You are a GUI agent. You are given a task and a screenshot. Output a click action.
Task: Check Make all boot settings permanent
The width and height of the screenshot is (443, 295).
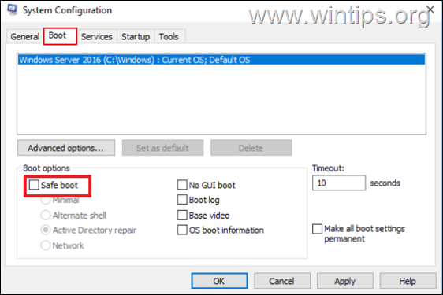(318, 229)
